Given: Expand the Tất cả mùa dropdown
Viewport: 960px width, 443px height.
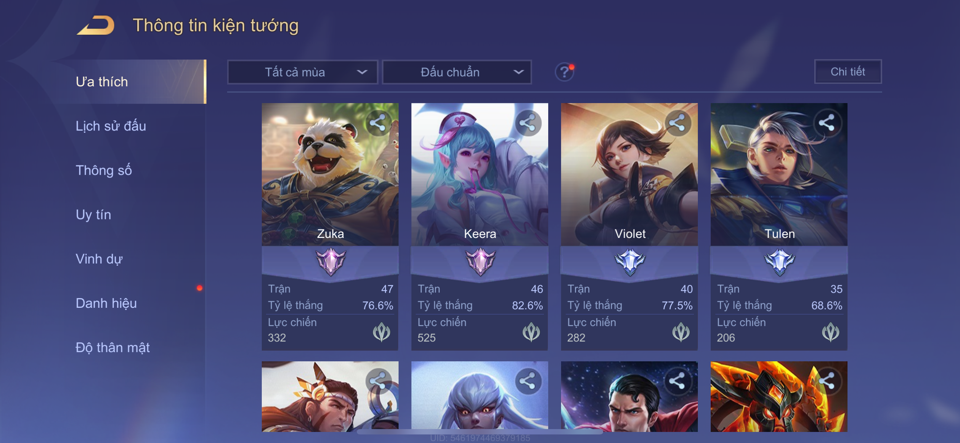Looking at the screenshot, I should (302, 72).
